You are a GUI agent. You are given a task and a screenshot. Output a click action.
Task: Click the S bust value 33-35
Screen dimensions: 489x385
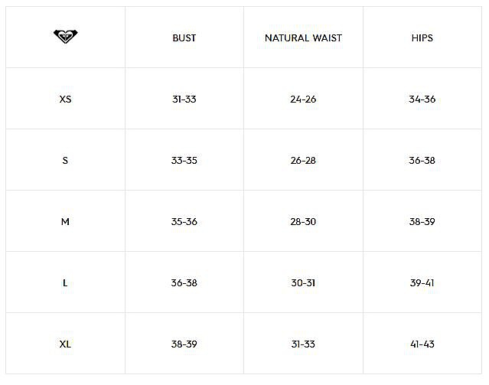(x=184, y=161)
